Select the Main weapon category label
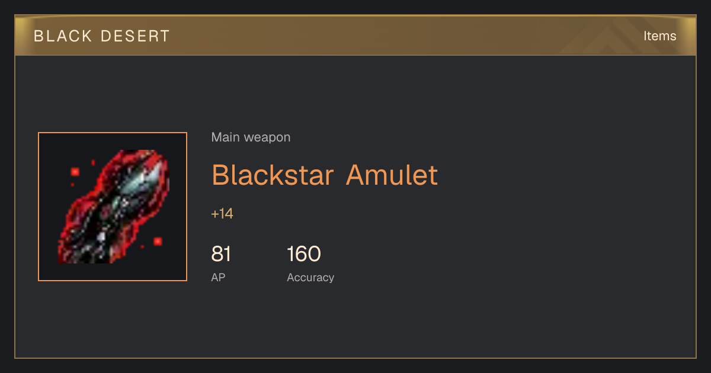 pyautogui.click(x=251, y=137)
